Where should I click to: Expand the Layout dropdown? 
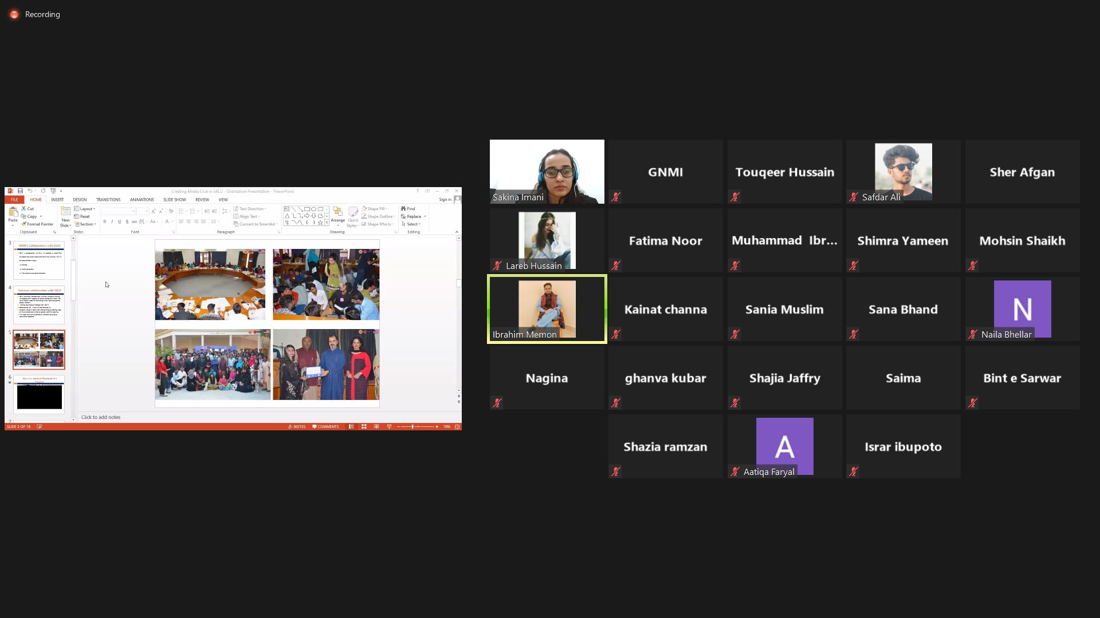click(x=86, y=209)
